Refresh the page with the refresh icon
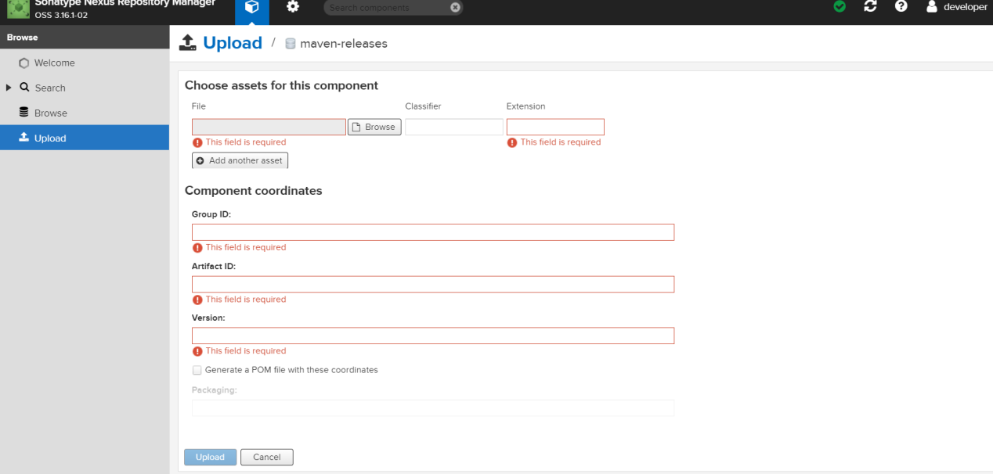The width and height of the screenshot is (993, 474). 870,7
